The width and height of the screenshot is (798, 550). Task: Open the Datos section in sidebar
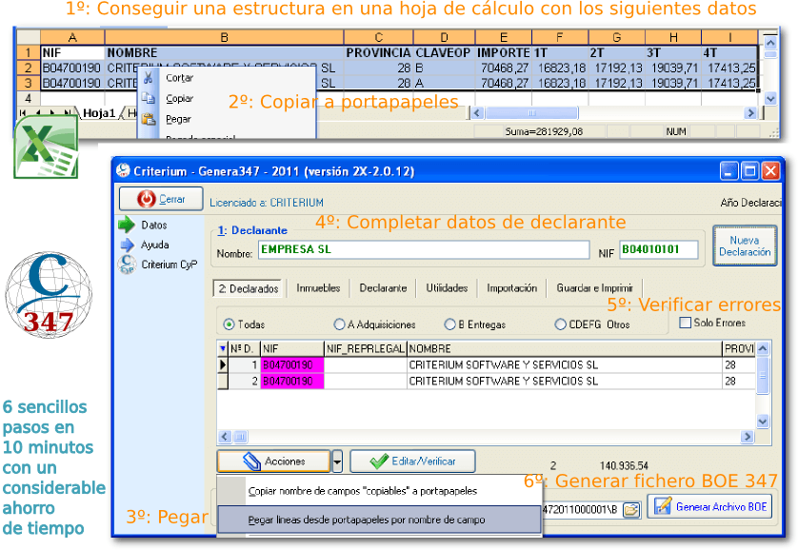pos(154,226)
